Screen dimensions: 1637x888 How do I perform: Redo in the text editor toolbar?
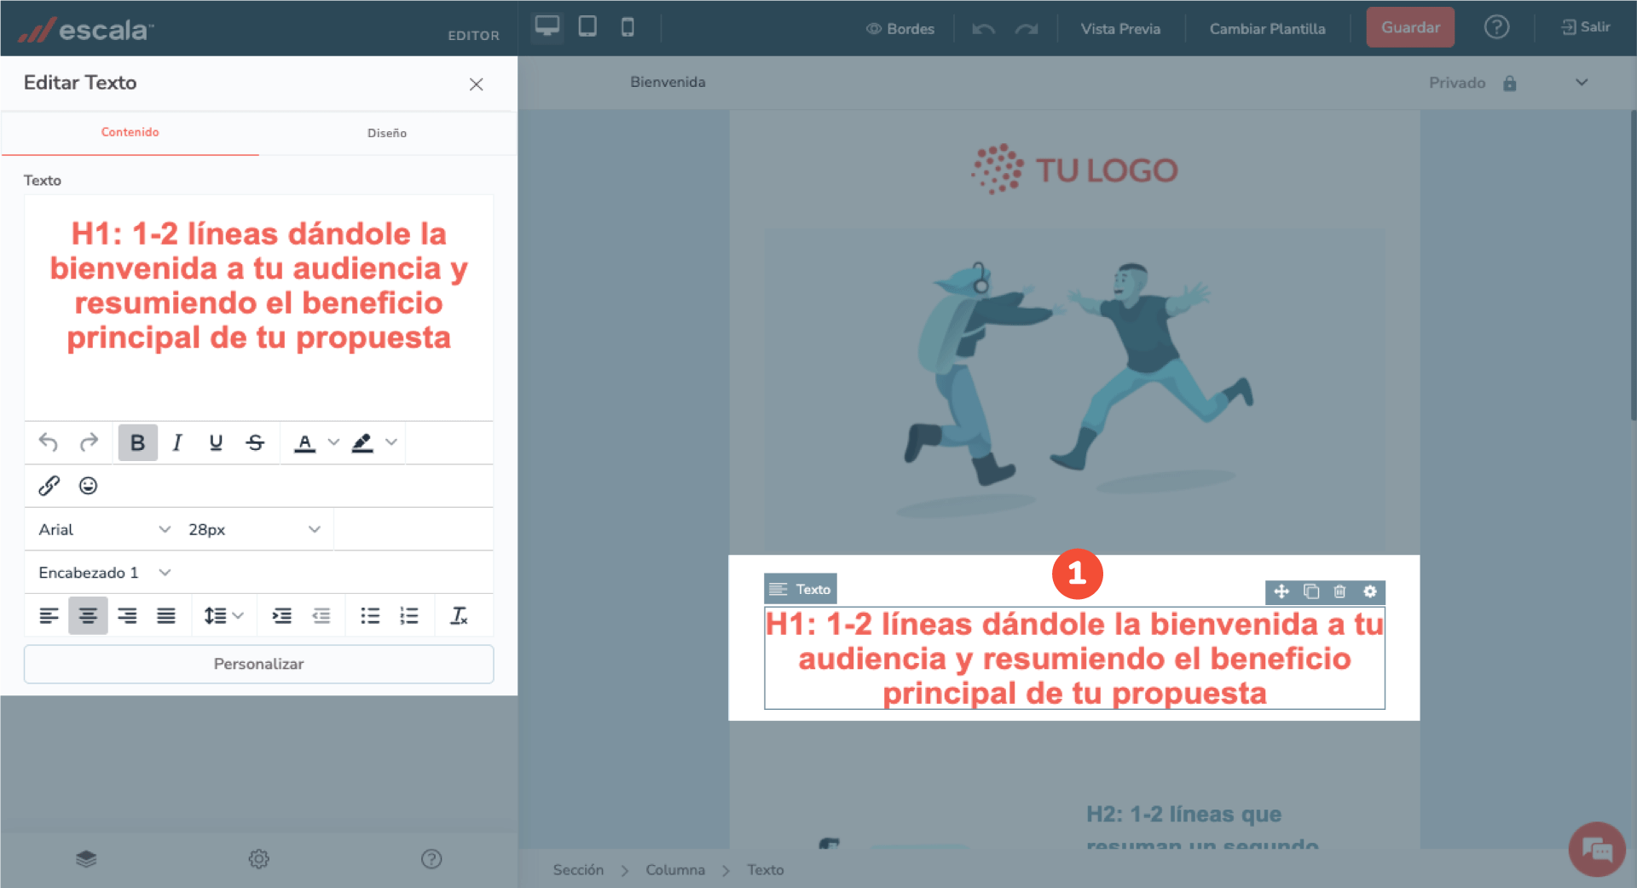[x=89, y=442]
